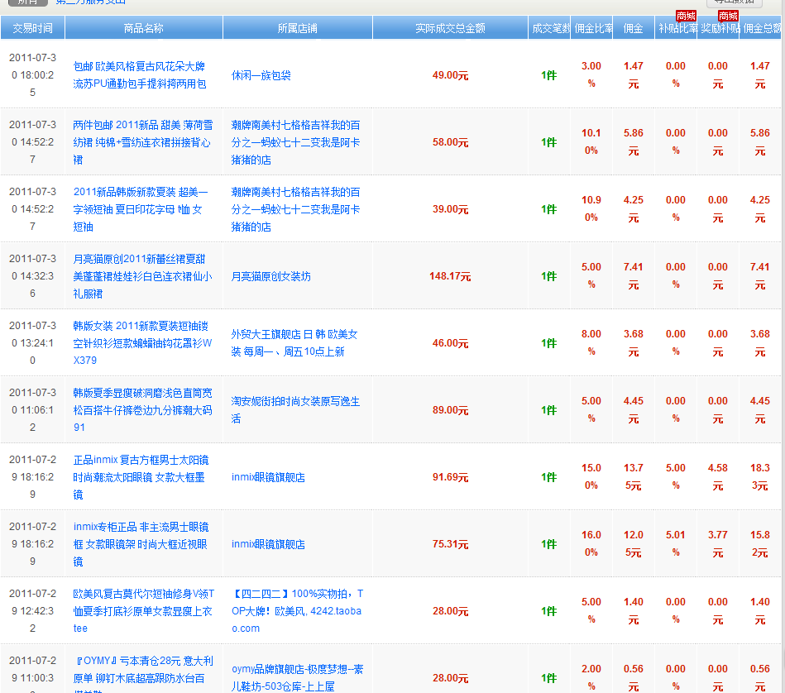Open product link 韩版夏季显瘦破洞磨浅色直筒宽松百搭牛仔裤
This screenshot has height=693, width=785.
click(x=142, y=410)
